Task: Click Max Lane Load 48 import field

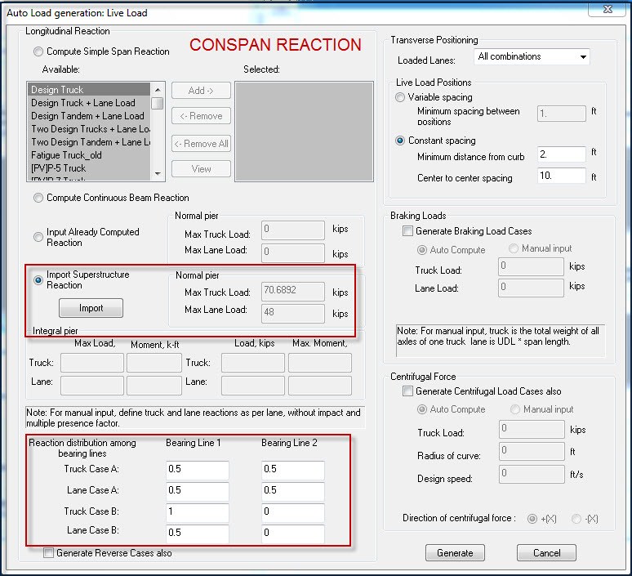Action: pyautogui.click(x=293, y=313)
